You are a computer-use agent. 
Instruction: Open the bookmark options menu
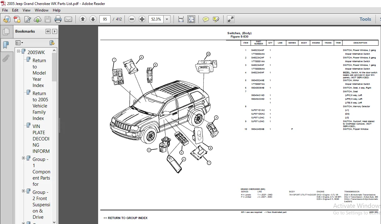click(19, 43)
